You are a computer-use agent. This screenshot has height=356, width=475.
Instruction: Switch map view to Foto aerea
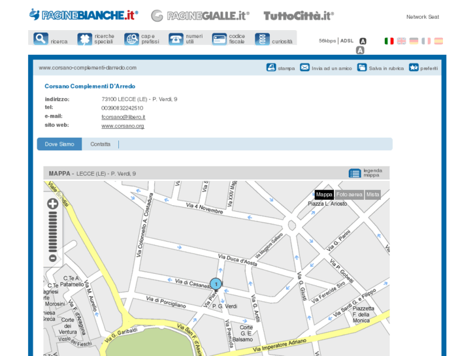tap(350, 195)
